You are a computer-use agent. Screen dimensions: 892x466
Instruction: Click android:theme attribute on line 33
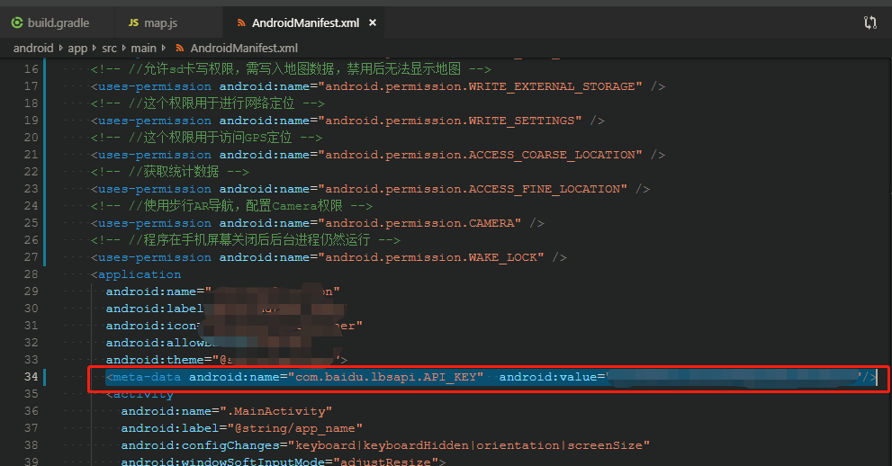pos(155,360)
